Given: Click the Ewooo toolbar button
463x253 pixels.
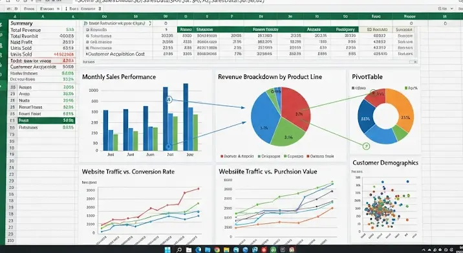Looking at the screenshot, I should pos(47,9).
